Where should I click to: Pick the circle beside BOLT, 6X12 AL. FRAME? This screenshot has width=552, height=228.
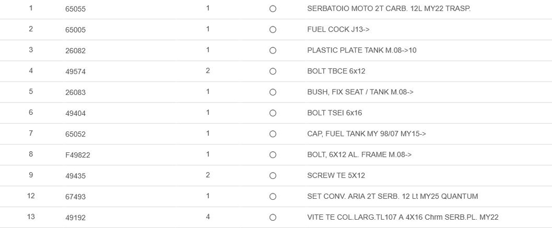[272, 155]
